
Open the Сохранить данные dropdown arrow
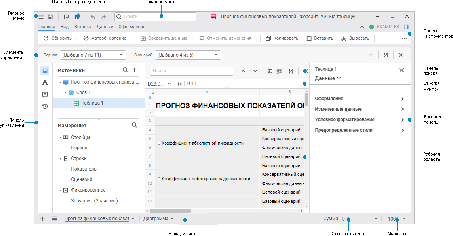pos(192,38)
